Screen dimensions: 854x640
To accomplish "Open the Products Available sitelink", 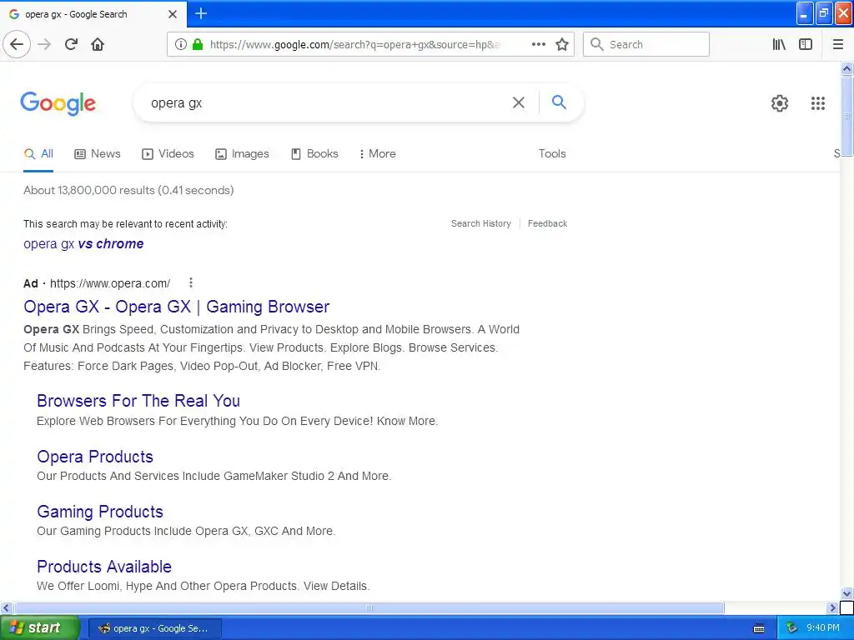I will [104, 567].
